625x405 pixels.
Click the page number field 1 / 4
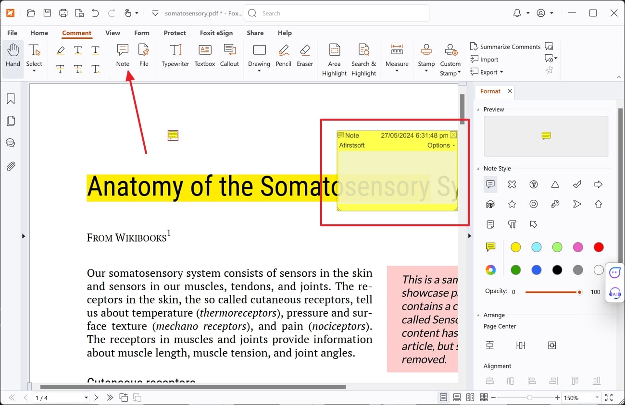[61, 397]
